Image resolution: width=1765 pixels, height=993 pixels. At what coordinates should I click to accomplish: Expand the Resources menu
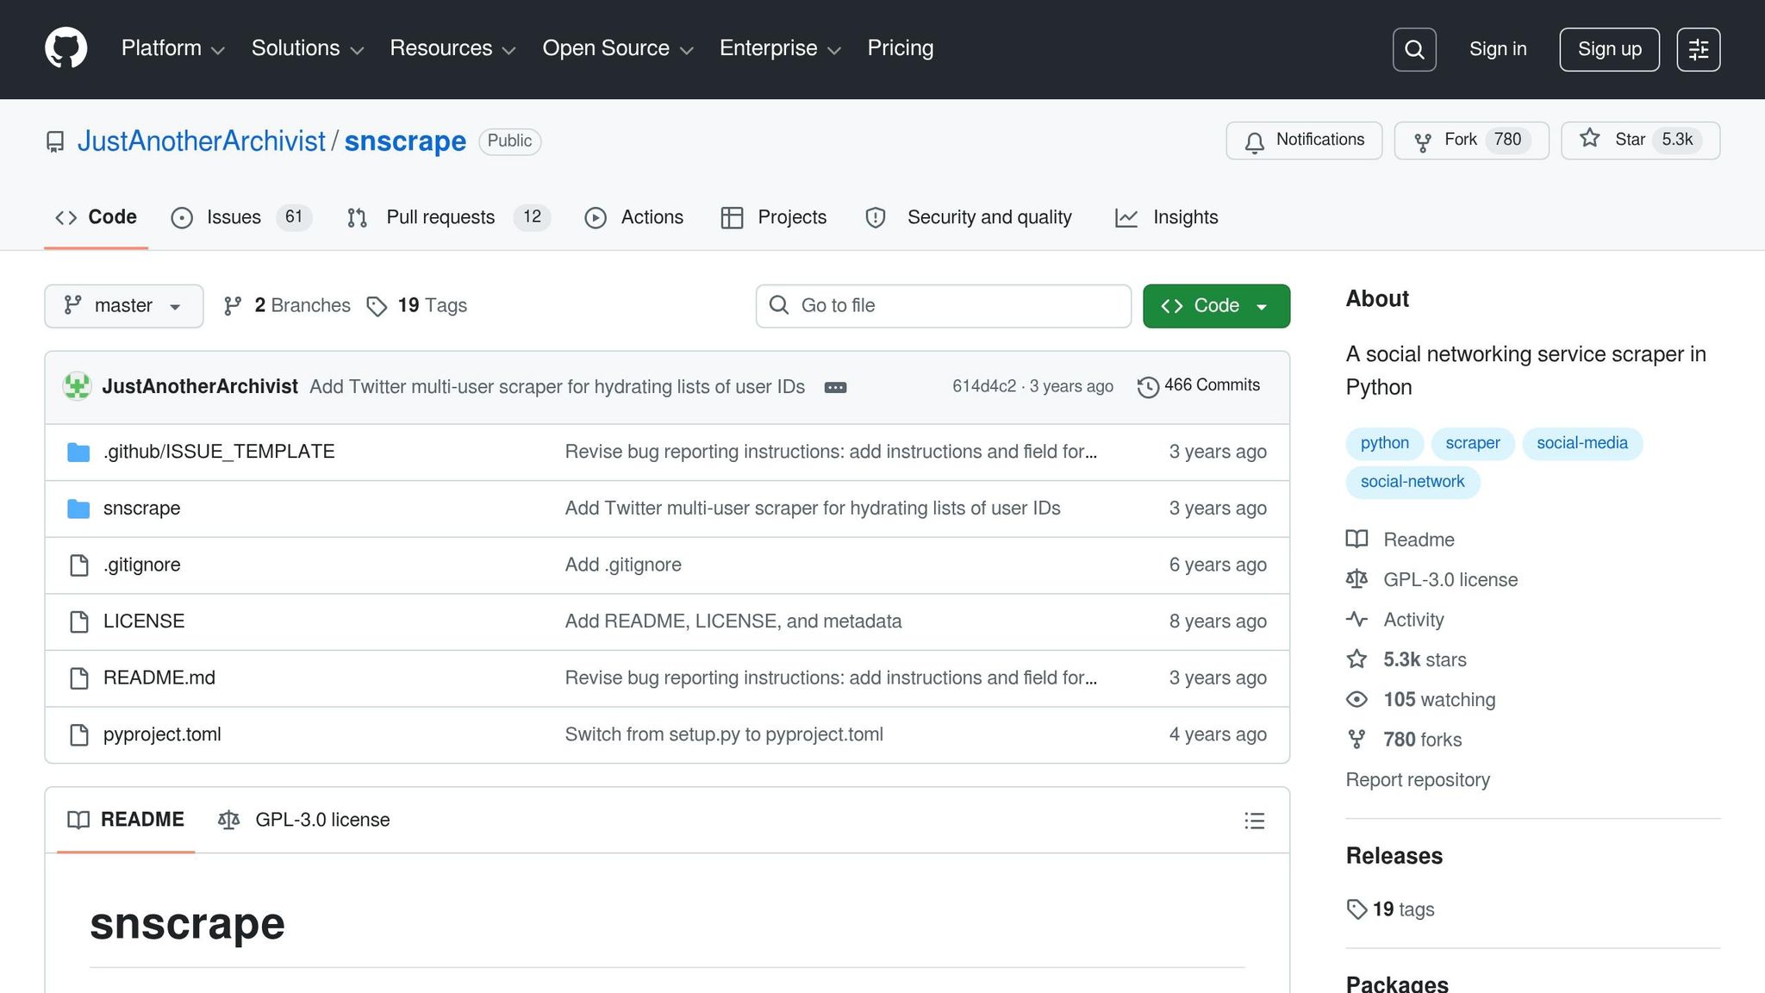452,48
